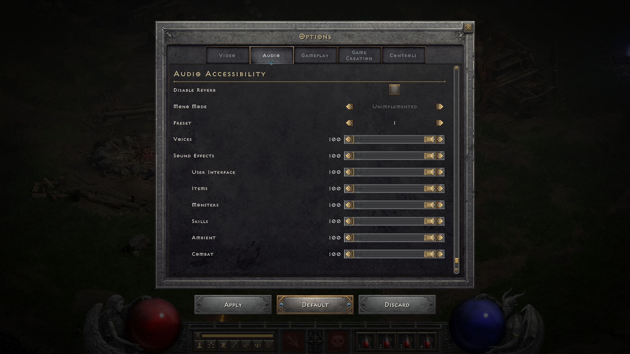The image size is (630, 354).
Task: Scroll down the audio settings panel
Action: pos(457,270)
